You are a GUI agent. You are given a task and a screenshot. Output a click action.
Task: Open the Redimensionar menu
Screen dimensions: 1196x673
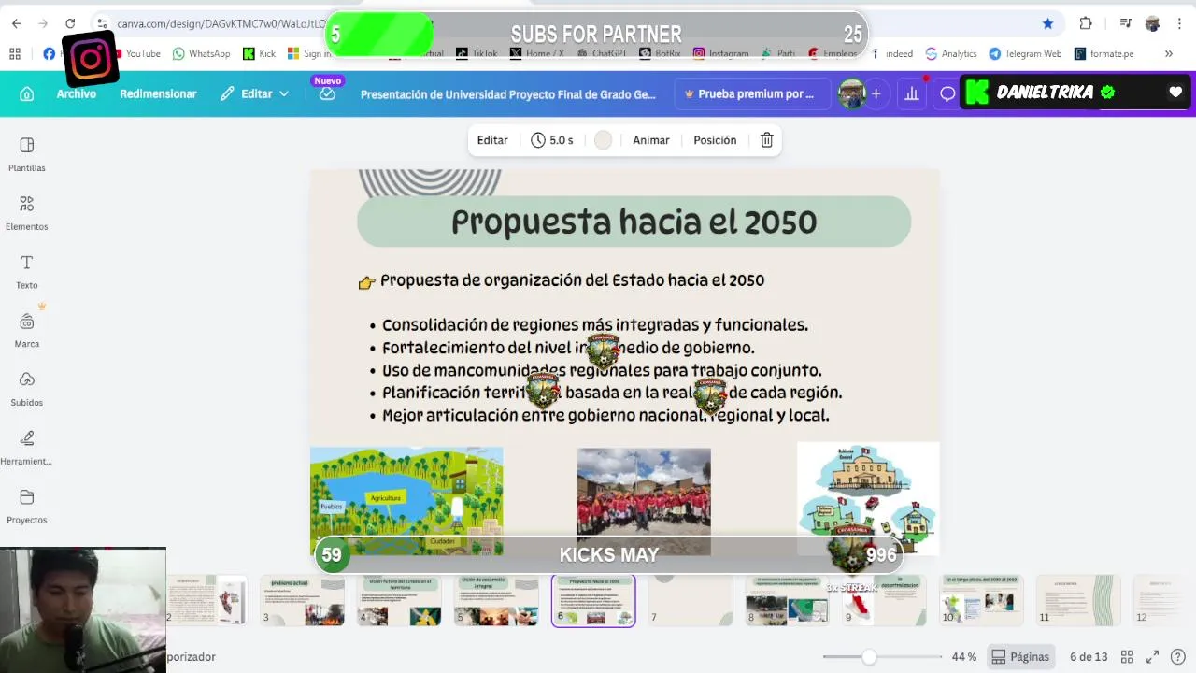coord(158,93)
